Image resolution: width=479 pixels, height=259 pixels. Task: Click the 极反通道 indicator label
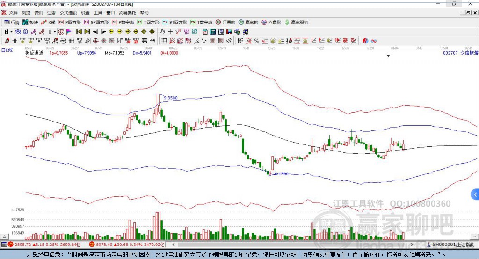(34, 53)
